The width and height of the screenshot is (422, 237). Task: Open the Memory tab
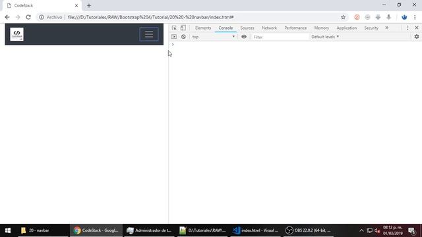click(x=322, y=28)
